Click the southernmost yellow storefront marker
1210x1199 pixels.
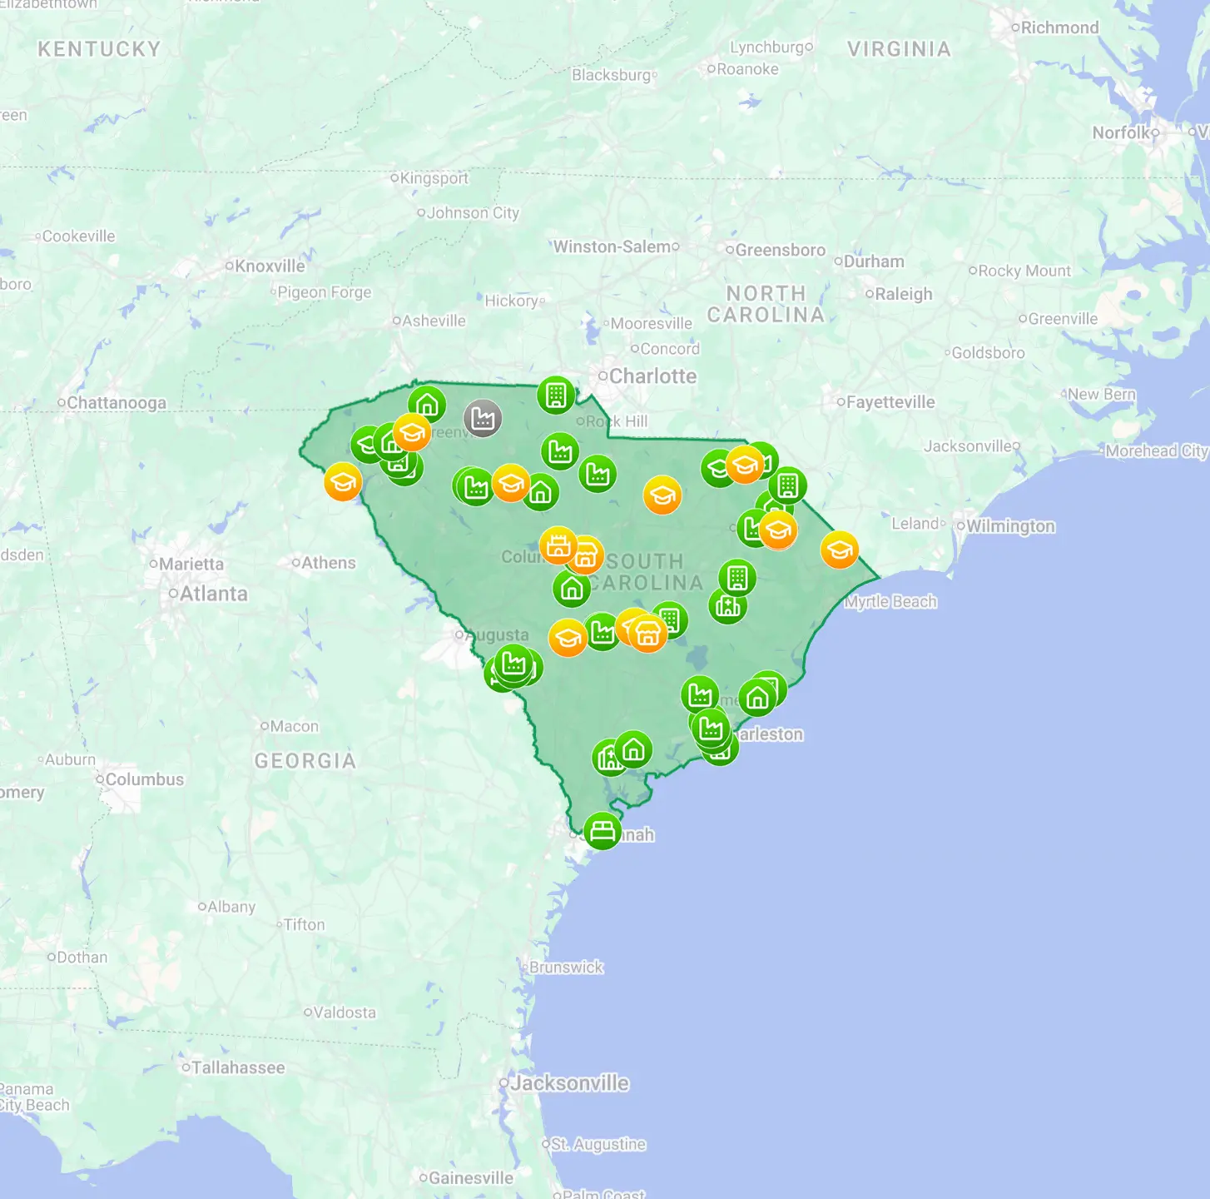pyautogui.click(x=647, y=634)
